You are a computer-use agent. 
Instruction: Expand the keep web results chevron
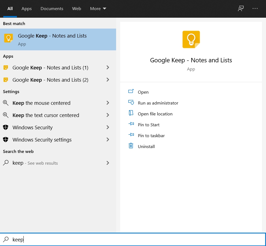[108, 163]
